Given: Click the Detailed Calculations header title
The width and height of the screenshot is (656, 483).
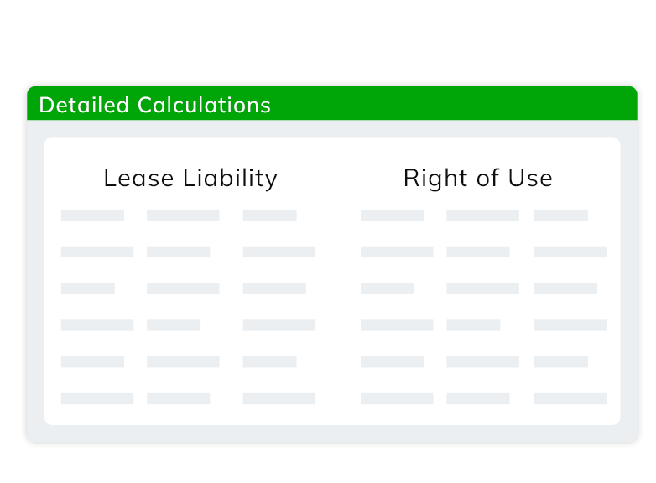Looking at the screenshot, I should (x=155, y=105).
